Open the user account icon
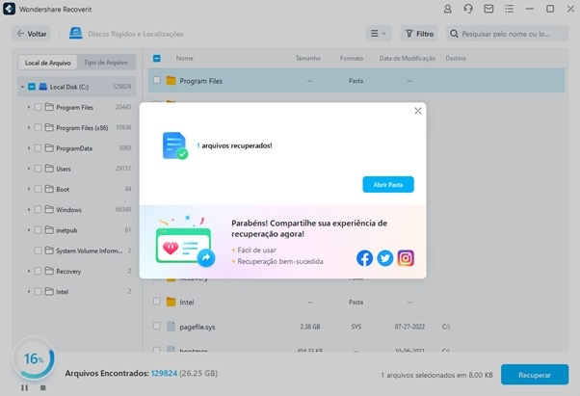The image size is (580, 396). [x=446, y=8]
